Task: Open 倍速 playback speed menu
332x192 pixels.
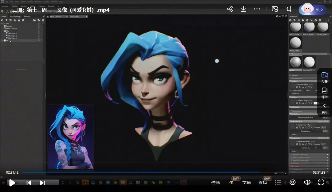Action: click(215, 183)
